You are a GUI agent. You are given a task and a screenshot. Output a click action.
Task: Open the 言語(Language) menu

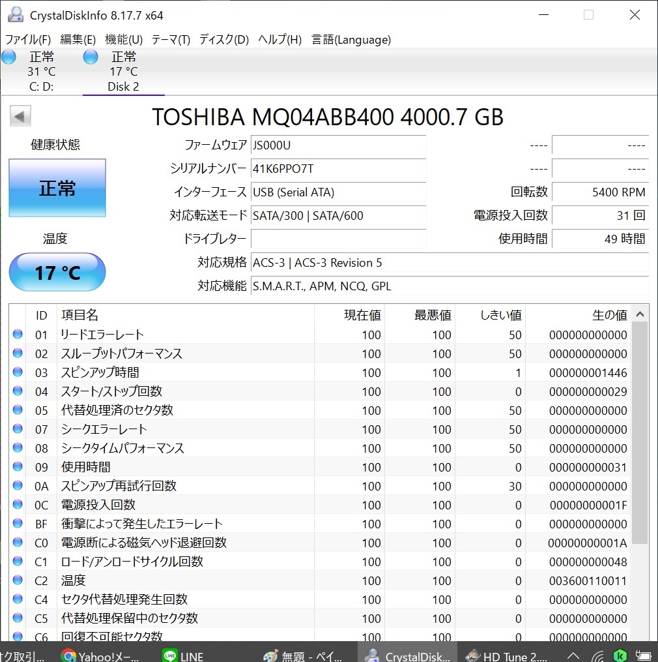point(351,39)
